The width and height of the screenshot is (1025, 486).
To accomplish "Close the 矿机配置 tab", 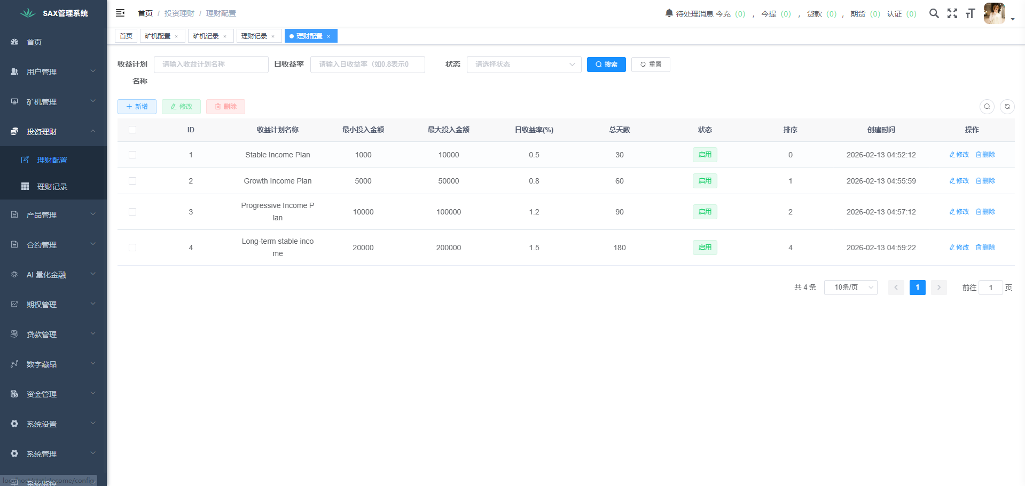I will tap(176, 36).
